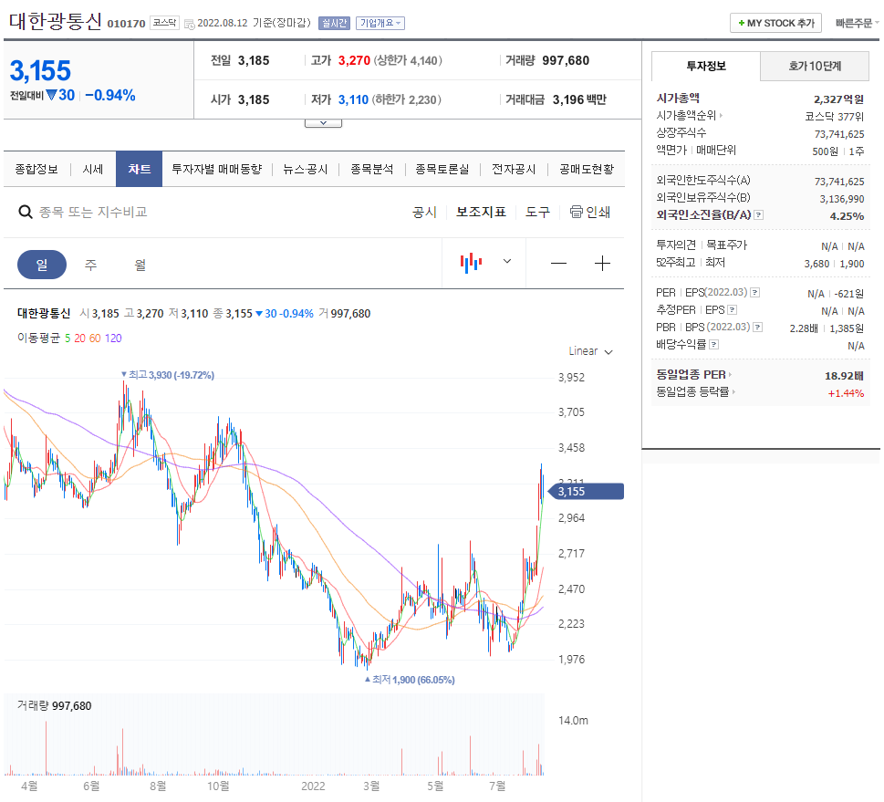
Task: Click help icon next to BPS(2022.03)
Action: point(758,328)
